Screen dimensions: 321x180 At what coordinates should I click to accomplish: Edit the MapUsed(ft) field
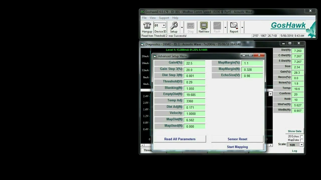coord(195,126)
